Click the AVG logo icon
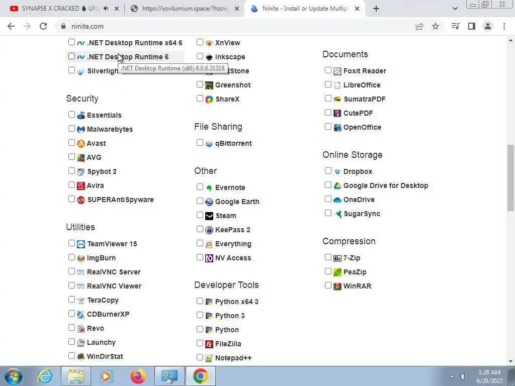This screenshot has height=386, width=515. 81,157
